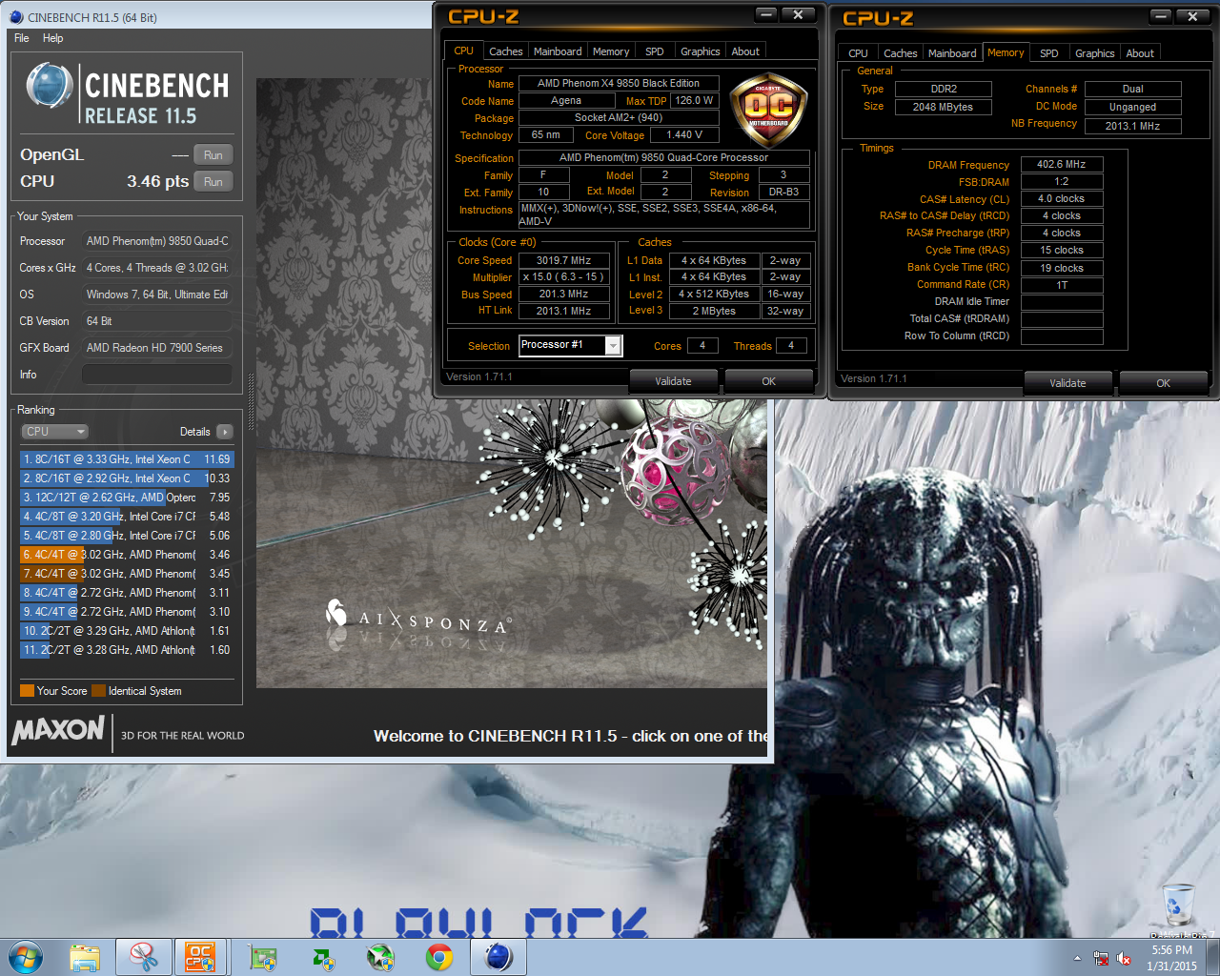Click the Cinebench title bar icon

coord(16,17)
